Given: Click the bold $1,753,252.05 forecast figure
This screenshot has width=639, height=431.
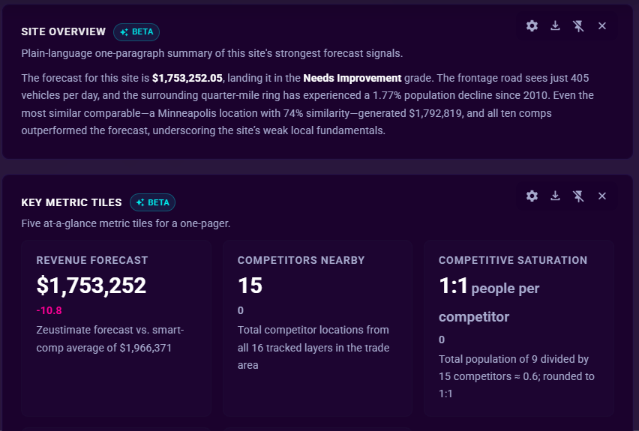Looking at the screenshot, I should click(187, 78).
